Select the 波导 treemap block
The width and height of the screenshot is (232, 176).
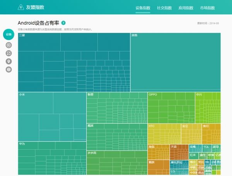pos(216,148)
